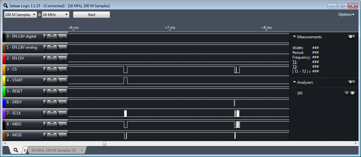Image resolution: width=361 pixels, height=157 pixels.
Task: Set falling edge trigger on CS channel
Action: coord(58,69)
